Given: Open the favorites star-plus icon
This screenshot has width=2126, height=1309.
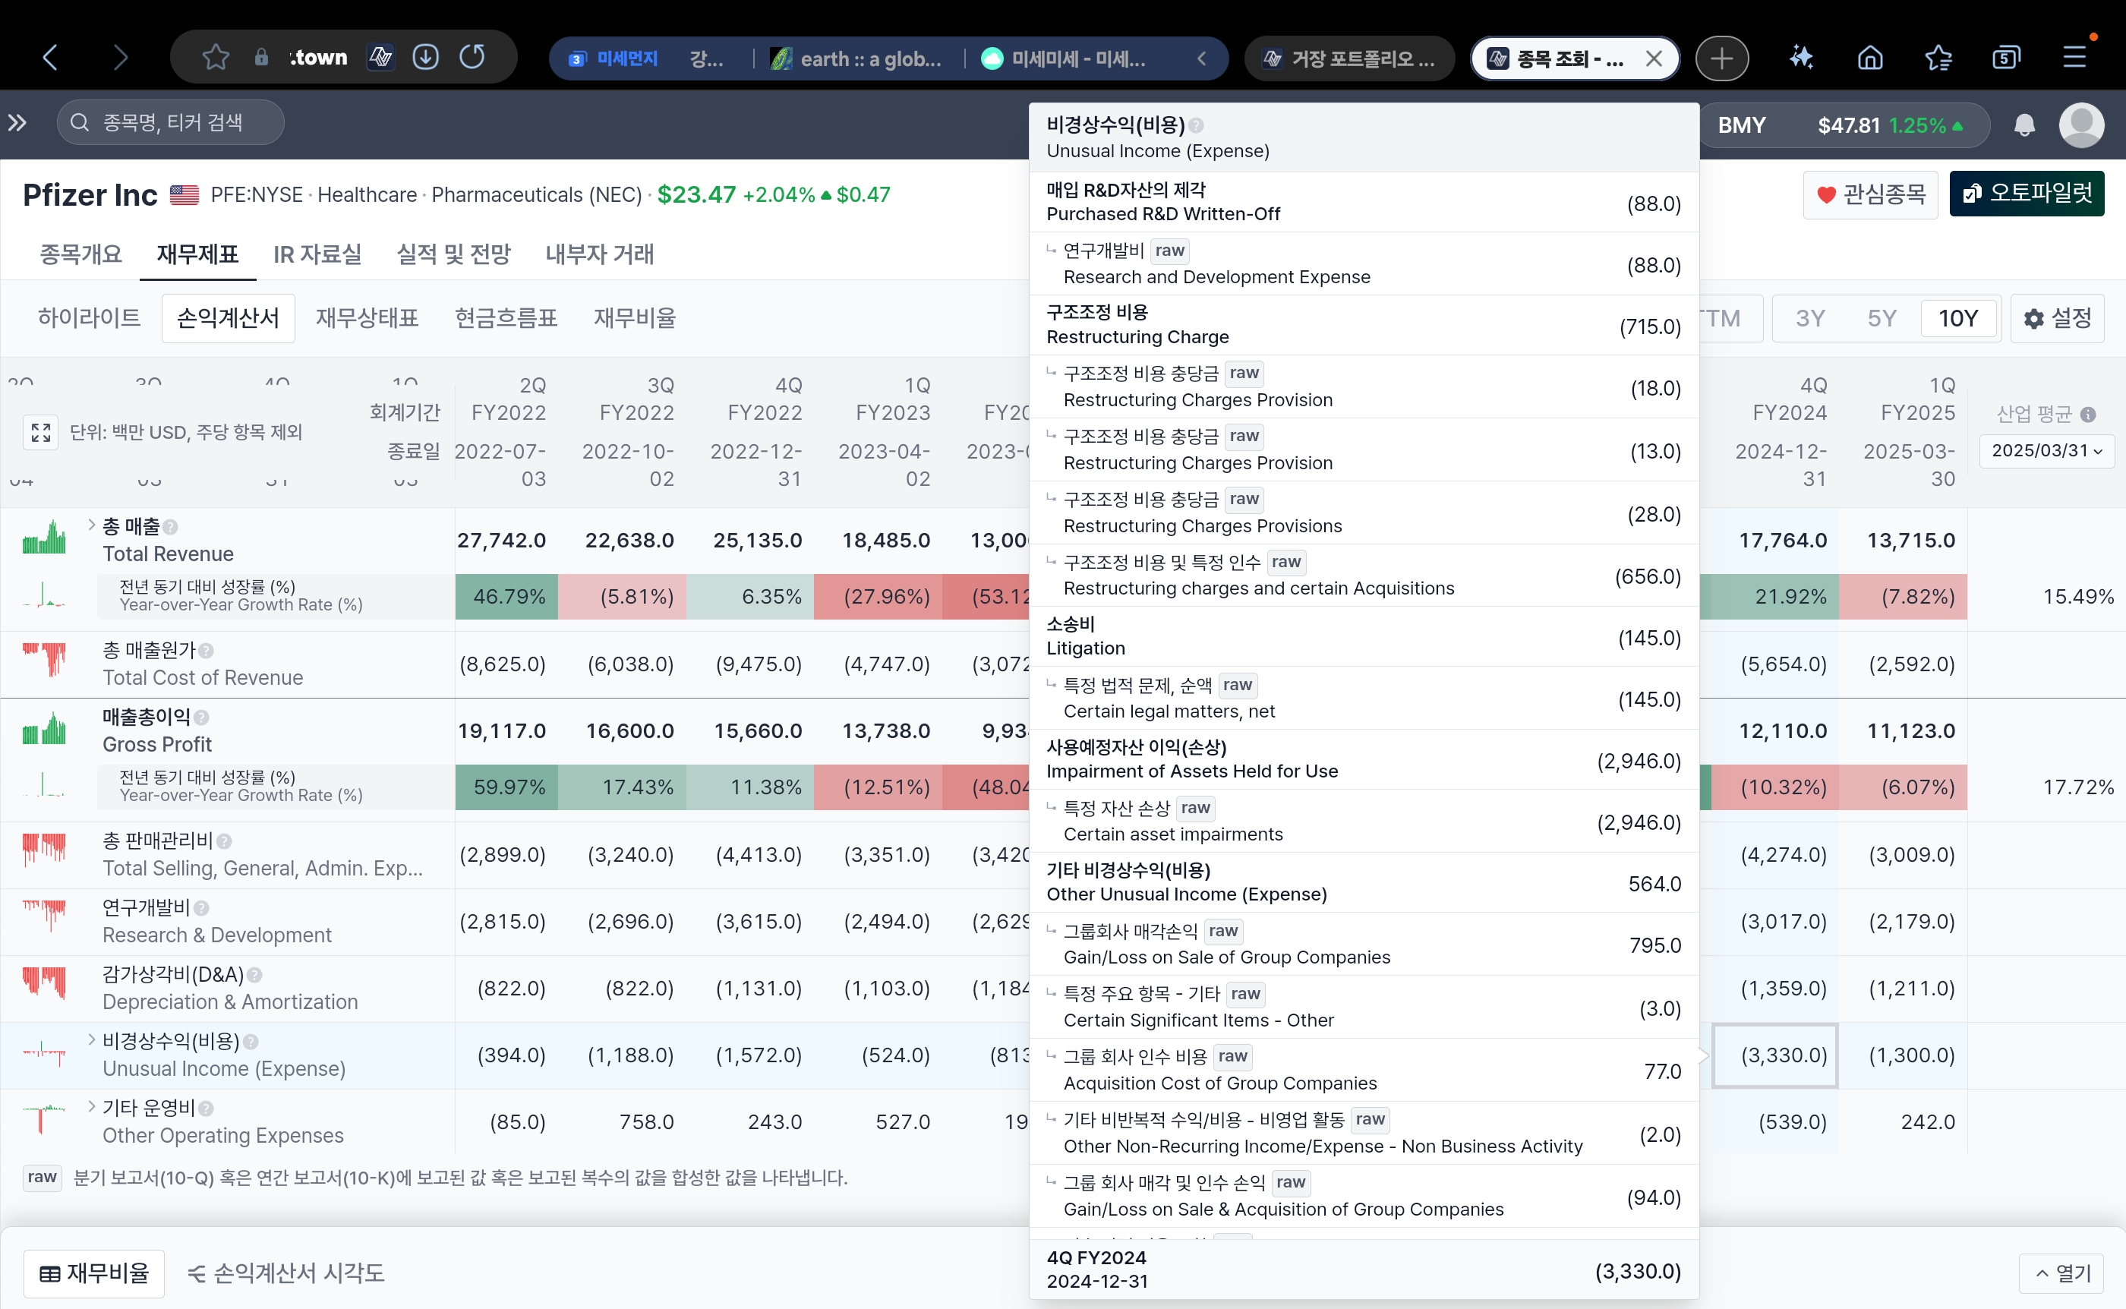Looking at the screenshot, I should 1938,58.
